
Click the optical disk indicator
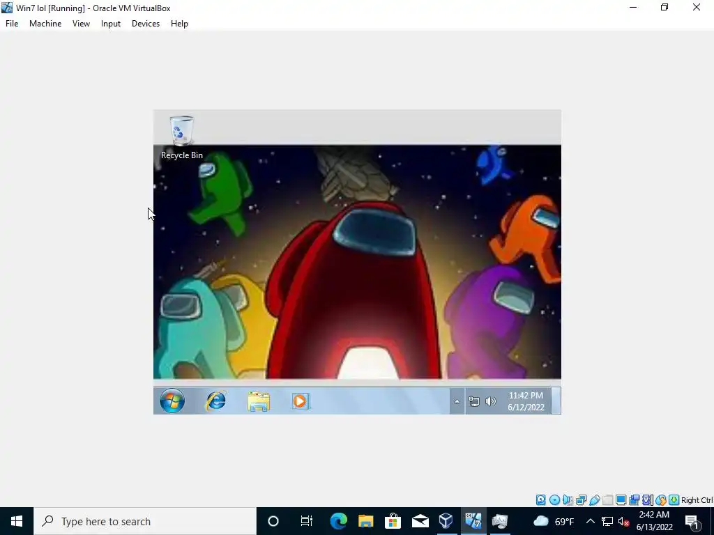click(x=554, y=500)
